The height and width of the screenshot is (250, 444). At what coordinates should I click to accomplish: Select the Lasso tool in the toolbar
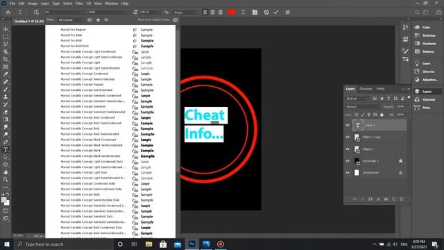tap(6, 44)
